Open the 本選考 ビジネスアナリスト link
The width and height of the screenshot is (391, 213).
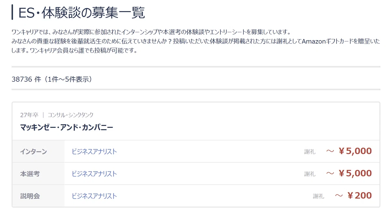coord(94,174)
